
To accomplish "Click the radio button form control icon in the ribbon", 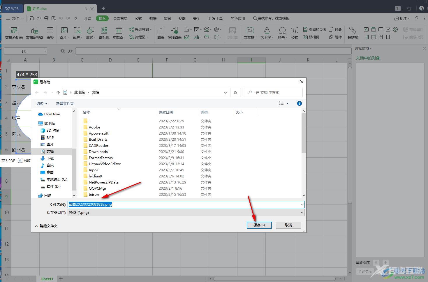I will pos(395,29).
